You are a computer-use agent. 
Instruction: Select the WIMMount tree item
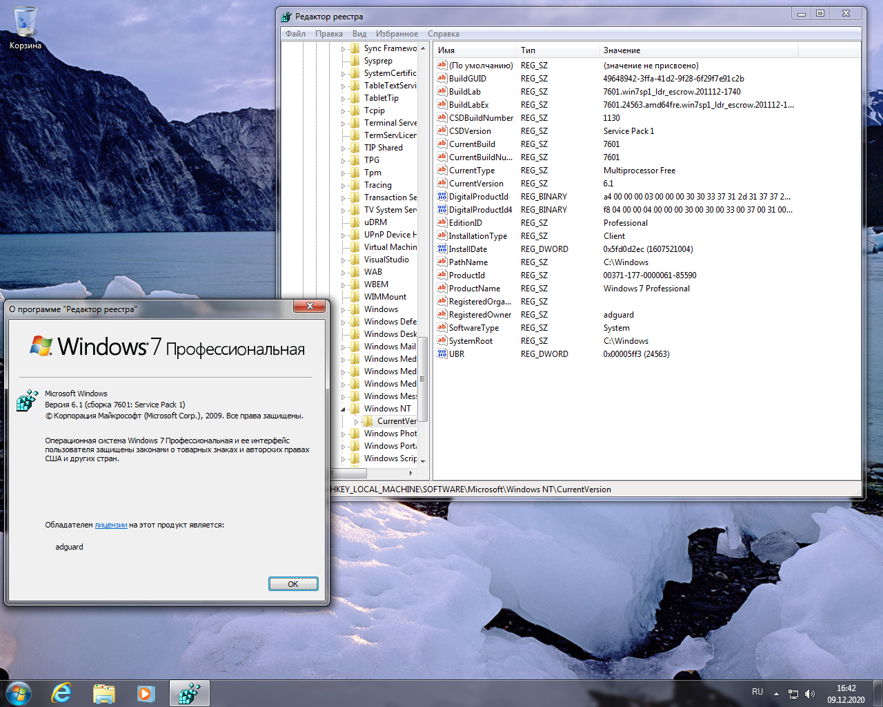pyautogui.click(x=385, y=297)
